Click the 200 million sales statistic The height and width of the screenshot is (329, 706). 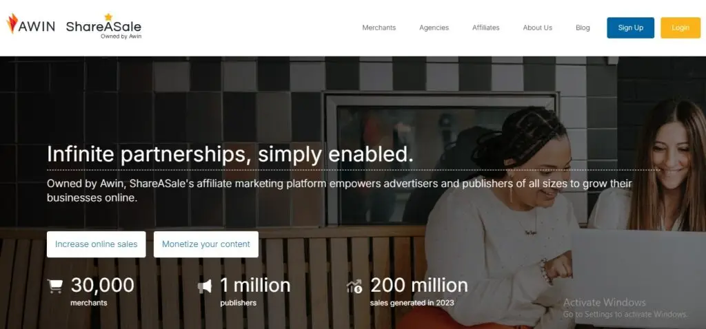coord(418,291)
